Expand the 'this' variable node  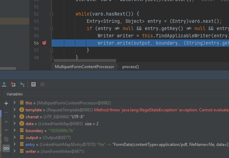[x=15, y=103]
